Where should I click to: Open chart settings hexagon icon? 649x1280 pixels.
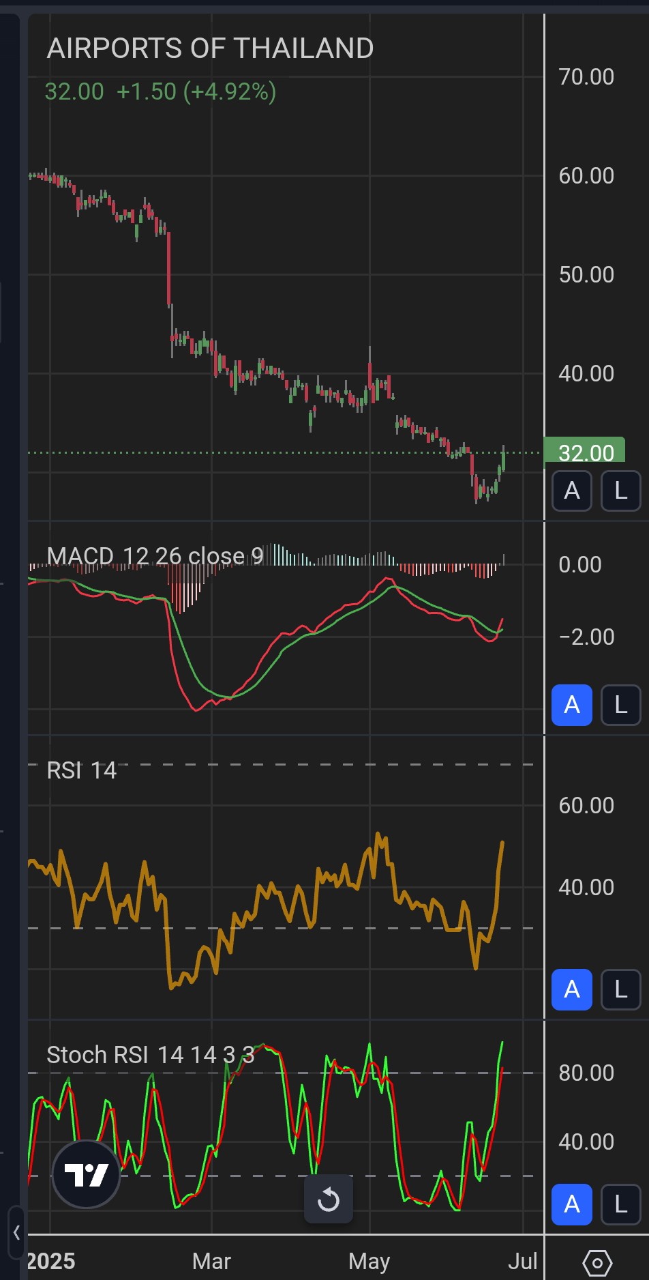(x=597, y=1262)
